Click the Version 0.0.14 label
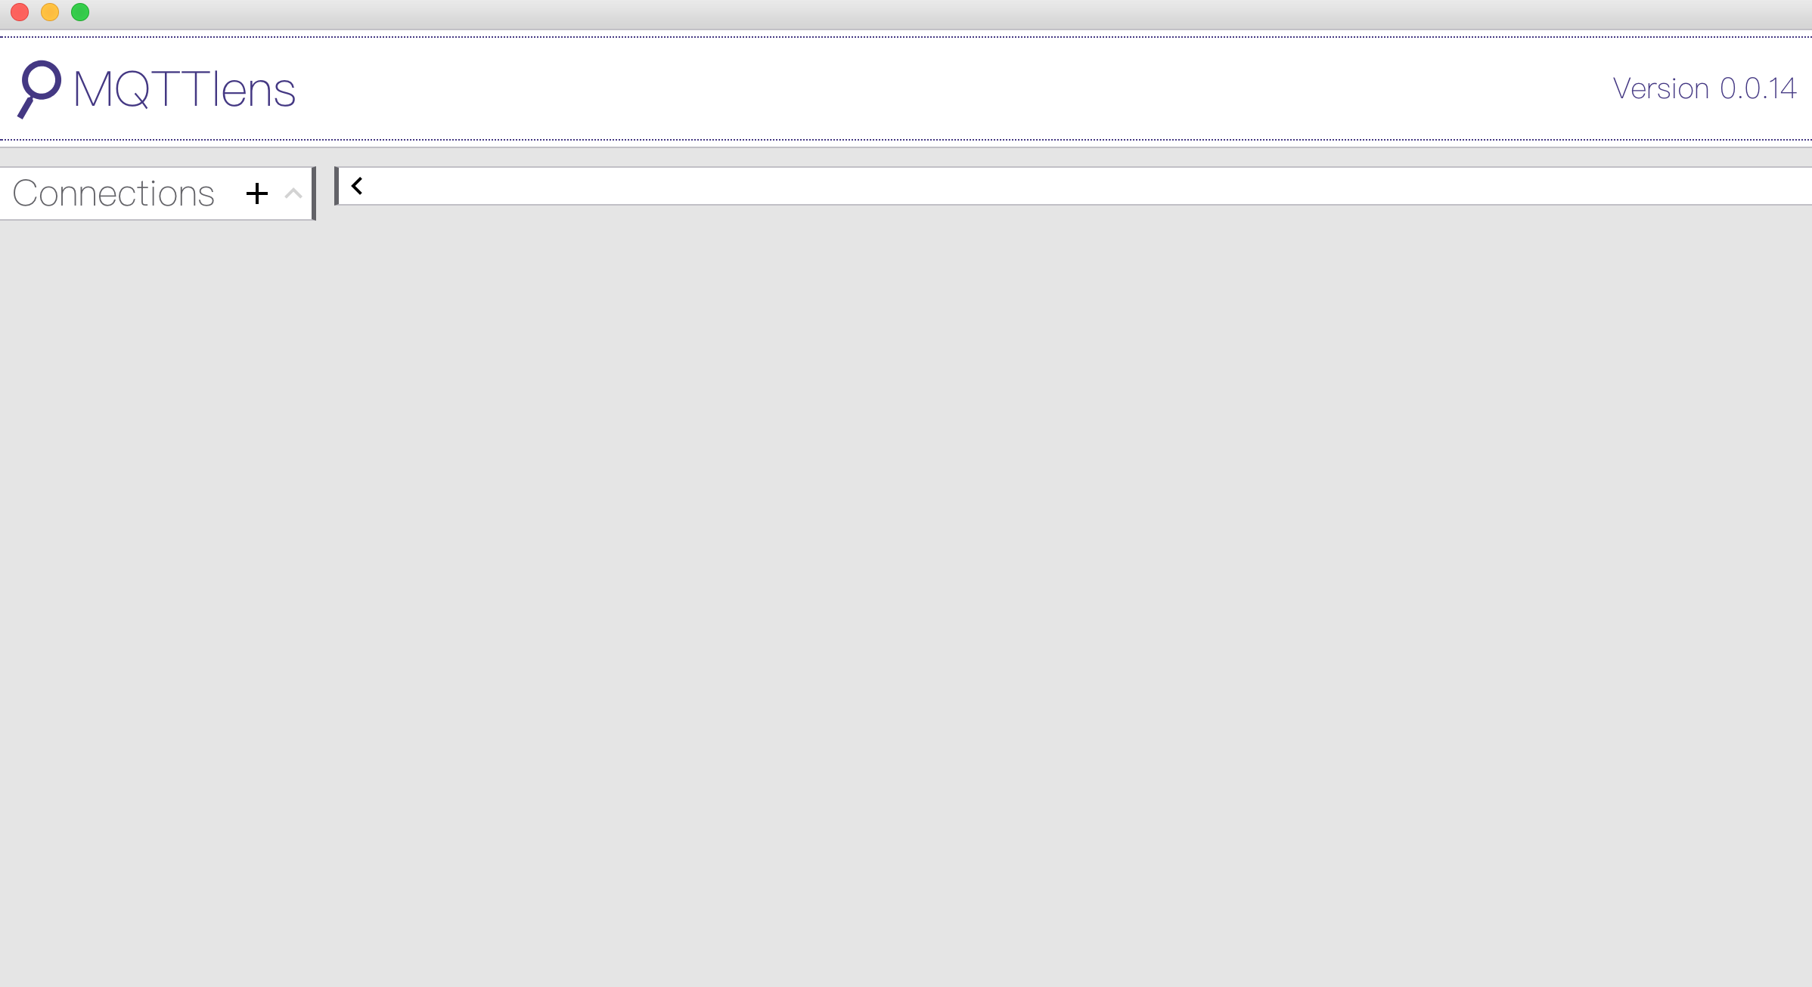This screenshot has width=1812, height=987. (1705, 88)
